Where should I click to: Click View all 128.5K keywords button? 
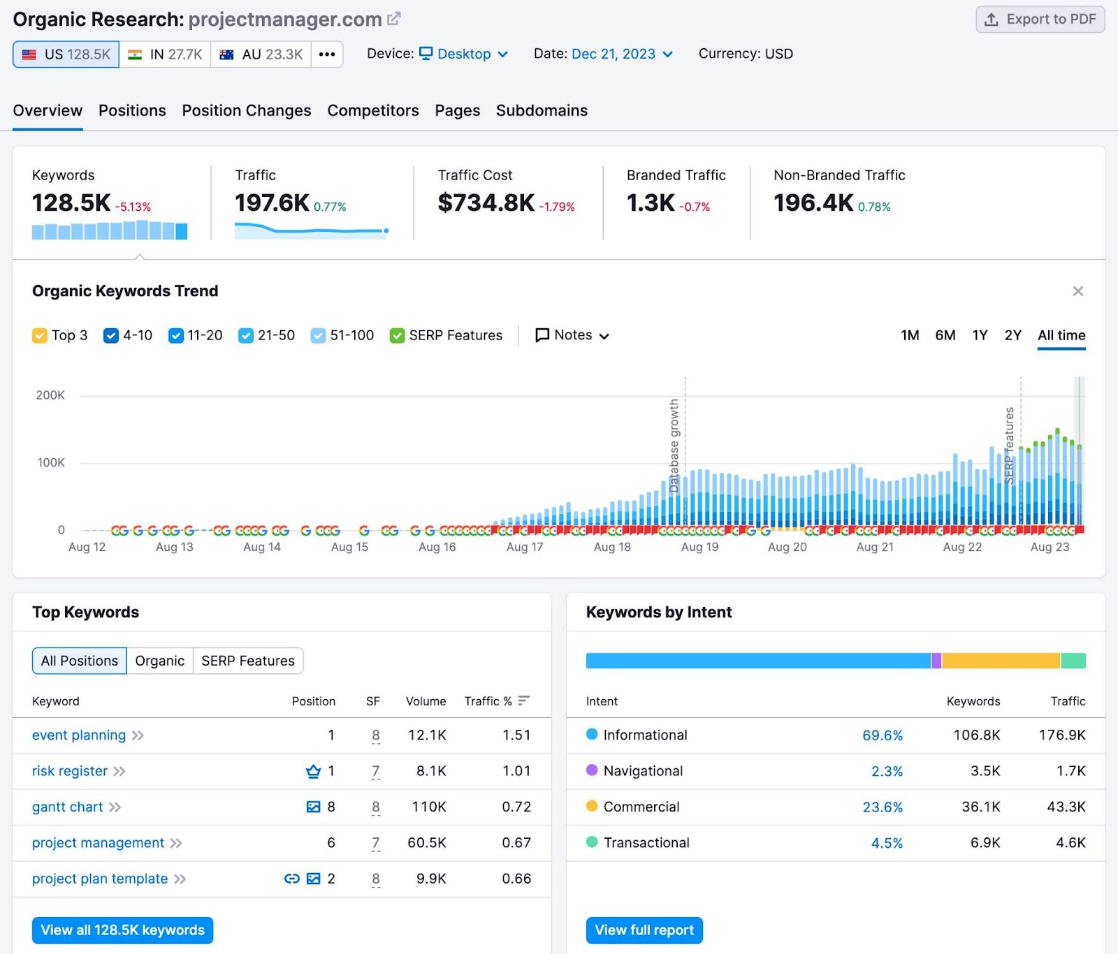tap(122, 930)
